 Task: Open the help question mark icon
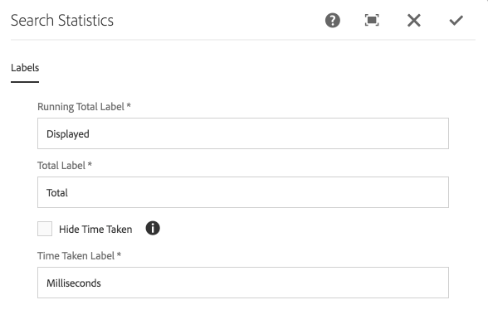[x=332, y=21]
